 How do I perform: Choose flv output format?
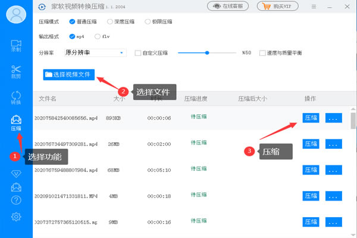pyautogui.click(x=98, y=36)
